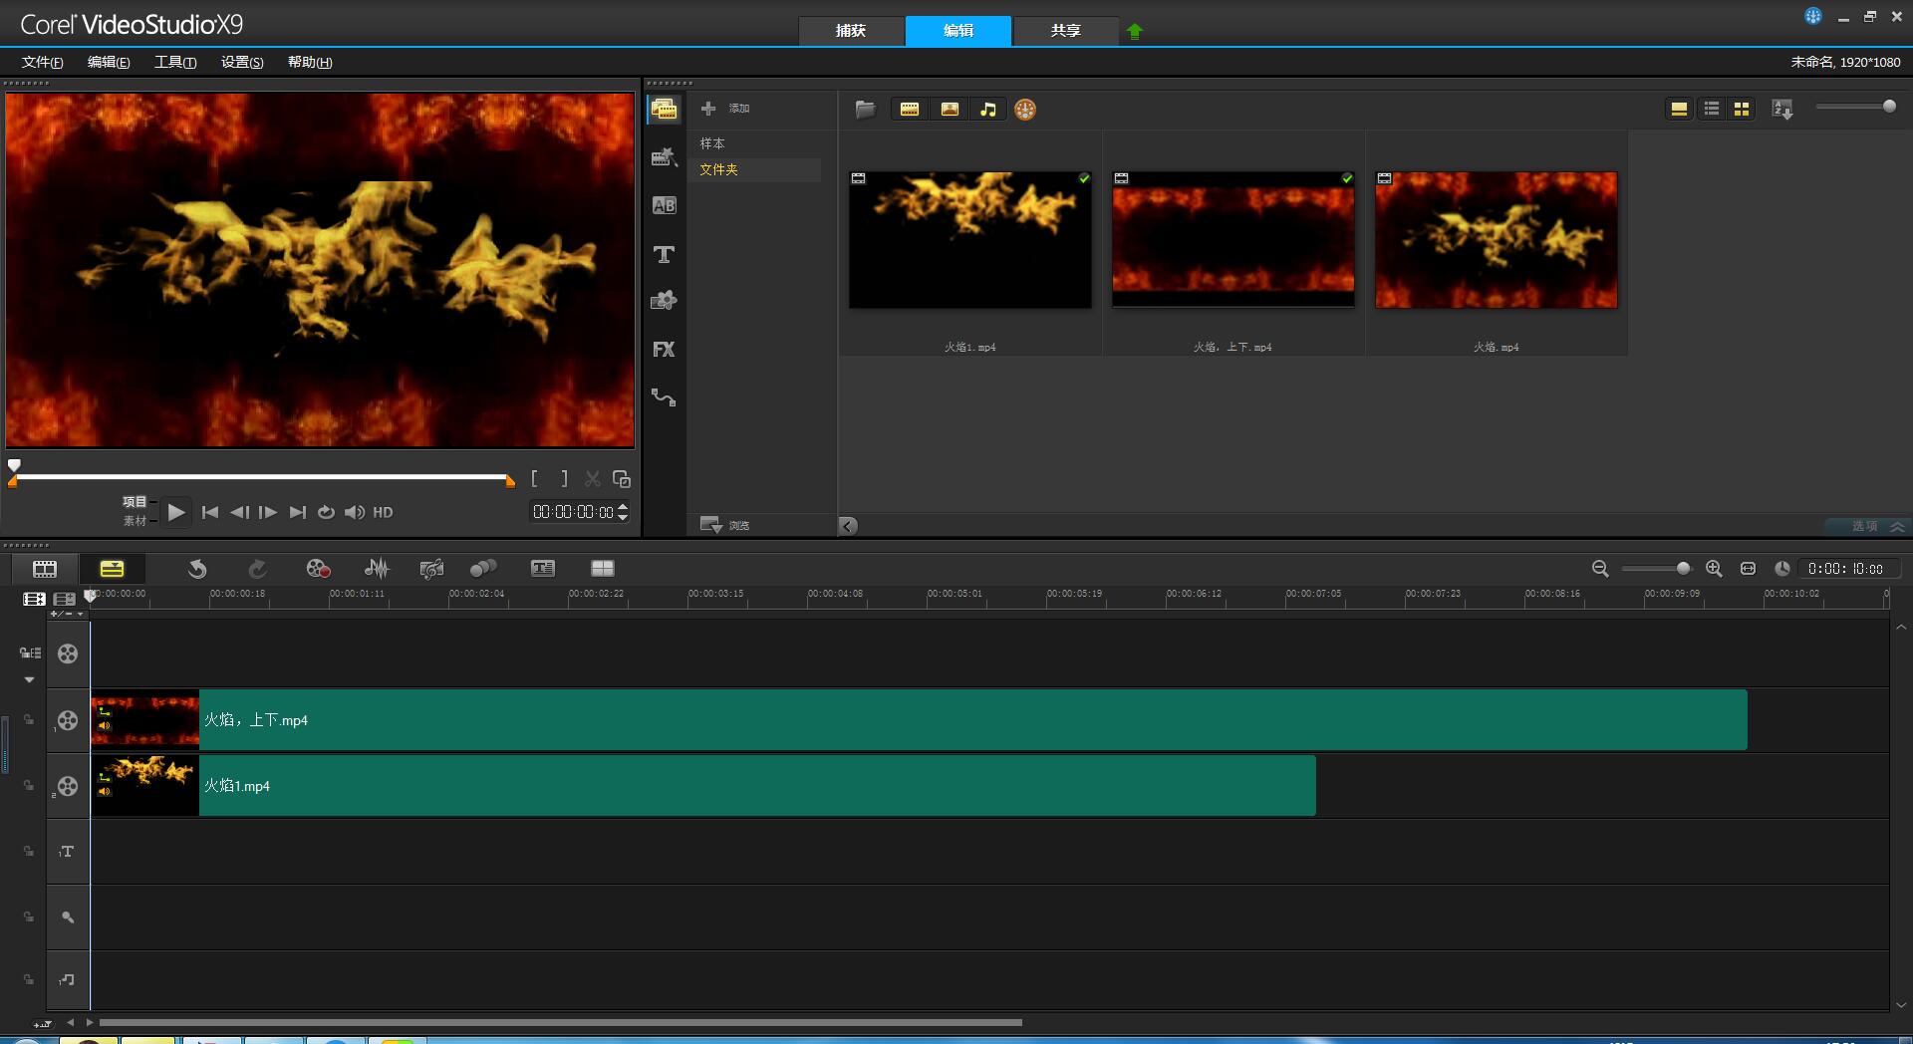Open the Transition (AB) library

664,206
